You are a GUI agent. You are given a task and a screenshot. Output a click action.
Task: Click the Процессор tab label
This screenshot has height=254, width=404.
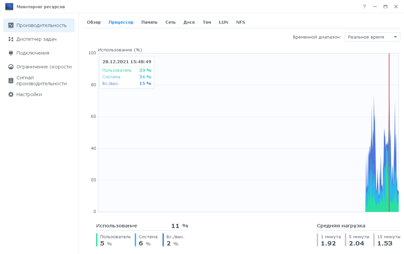pos(121,22)
